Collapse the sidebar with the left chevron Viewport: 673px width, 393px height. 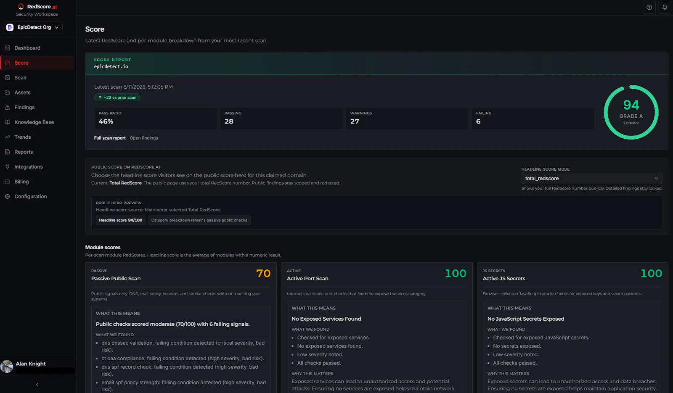[x=37, y=385]
